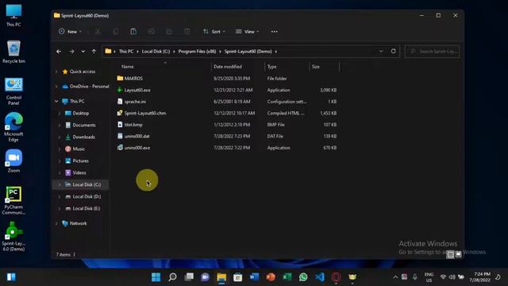The height and width of the screenshot is (286, 508).
Task: Open Visual Studio Code from taskbar
Action: (x=319, y=277)
